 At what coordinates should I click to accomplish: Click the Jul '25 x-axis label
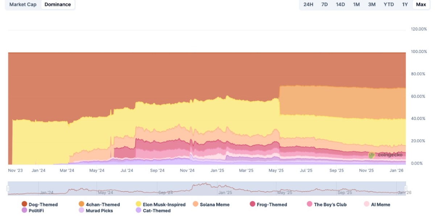[306, 170]
